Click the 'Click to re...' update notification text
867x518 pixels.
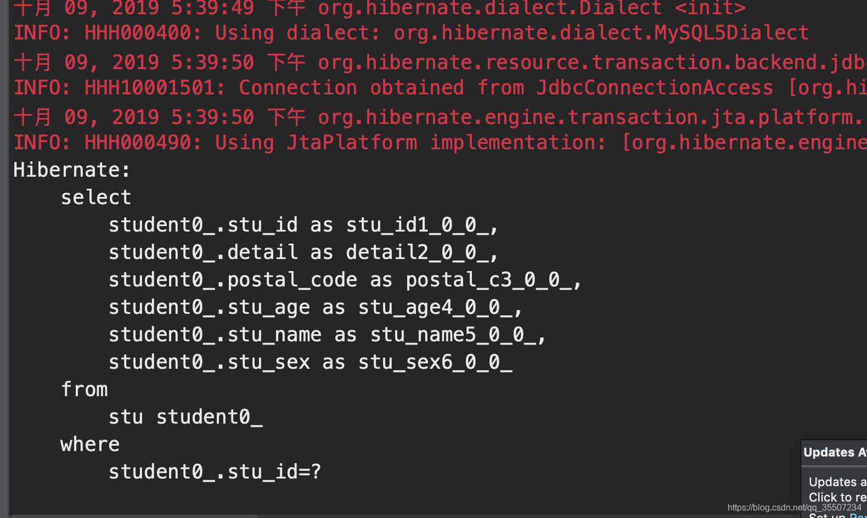click(837, 497)
